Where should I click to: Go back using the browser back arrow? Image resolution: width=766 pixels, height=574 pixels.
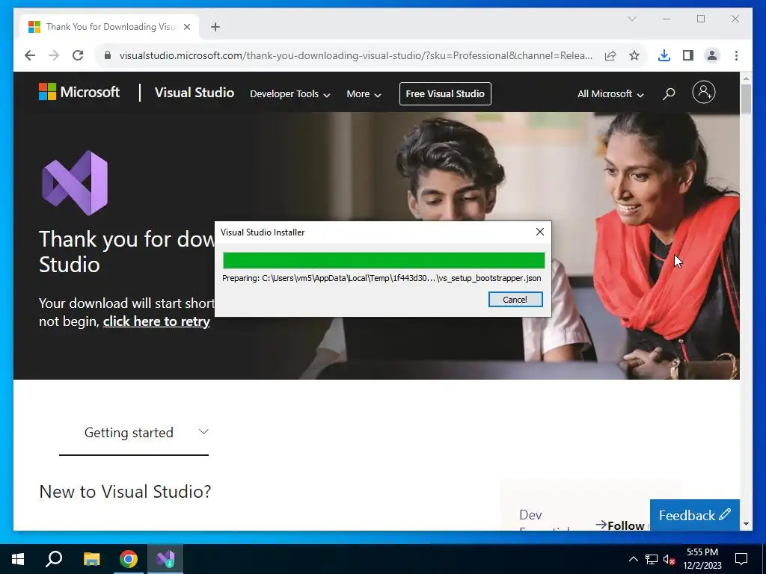tap(30, 55)
